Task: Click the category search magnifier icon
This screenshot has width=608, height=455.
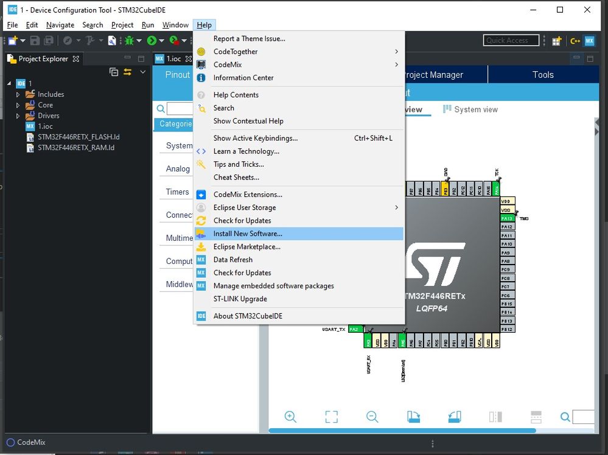Action: coord(161,109)
